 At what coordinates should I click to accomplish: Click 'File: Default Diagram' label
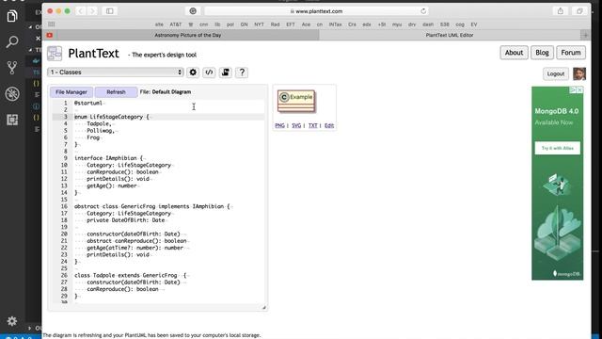coord(166,92)
